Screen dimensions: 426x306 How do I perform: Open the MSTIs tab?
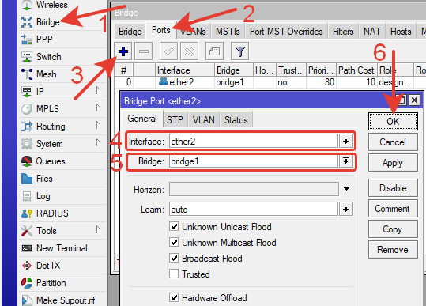228,32
